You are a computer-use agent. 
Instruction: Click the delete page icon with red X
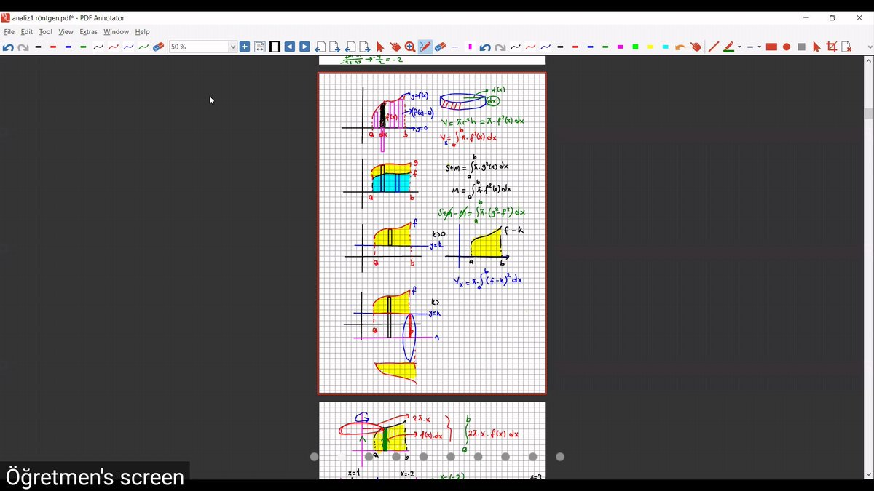click(846, 47)
